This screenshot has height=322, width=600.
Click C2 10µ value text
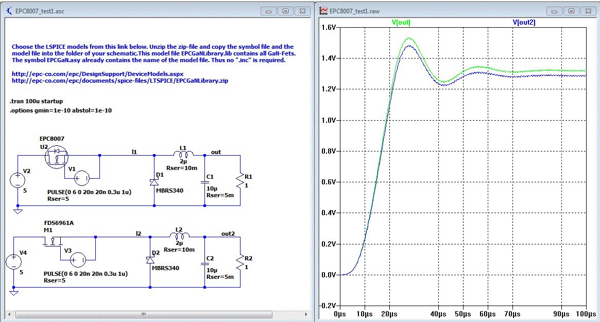pyautogui.click(x=212, y=270)
